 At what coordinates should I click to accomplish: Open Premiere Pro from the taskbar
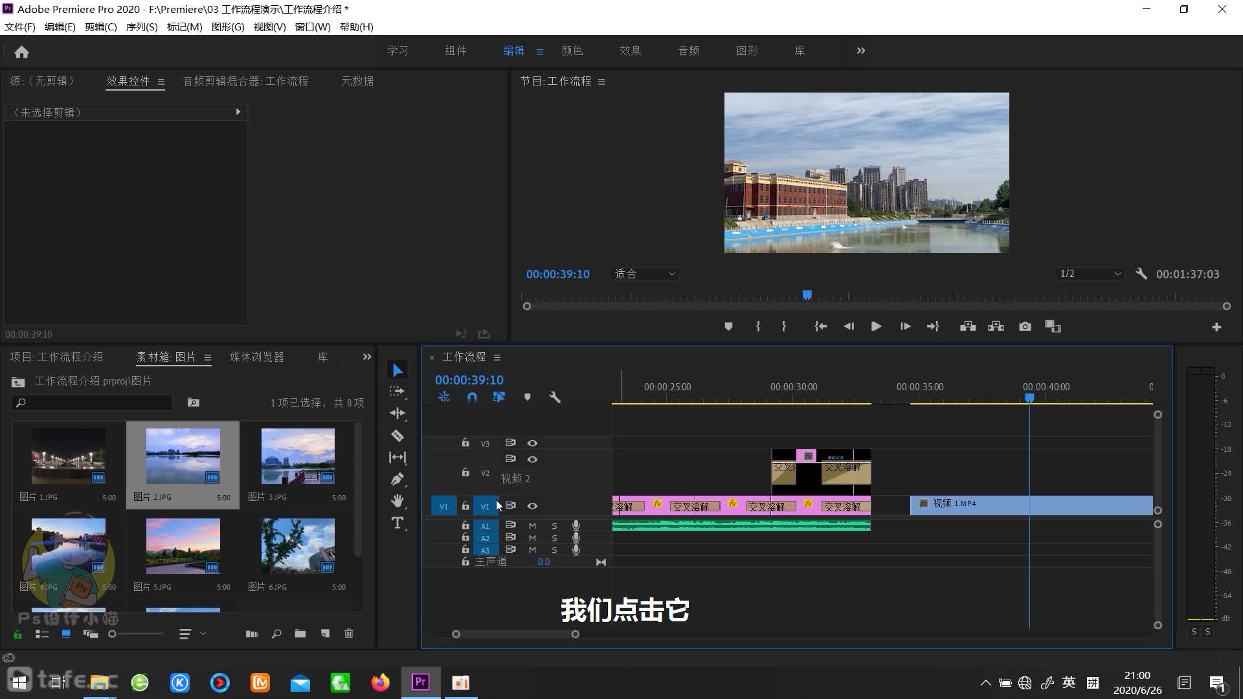pyautogui.click(x=421, y=682)
